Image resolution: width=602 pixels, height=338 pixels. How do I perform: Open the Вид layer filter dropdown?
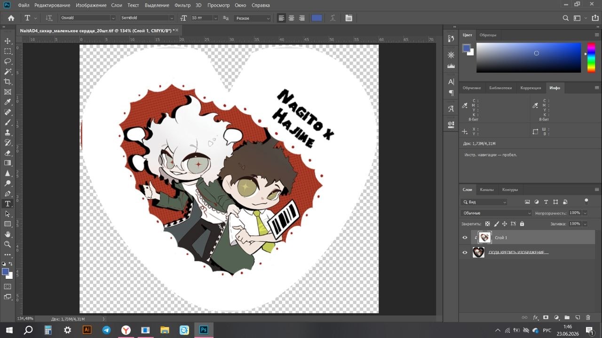click(x=484, y=202)
